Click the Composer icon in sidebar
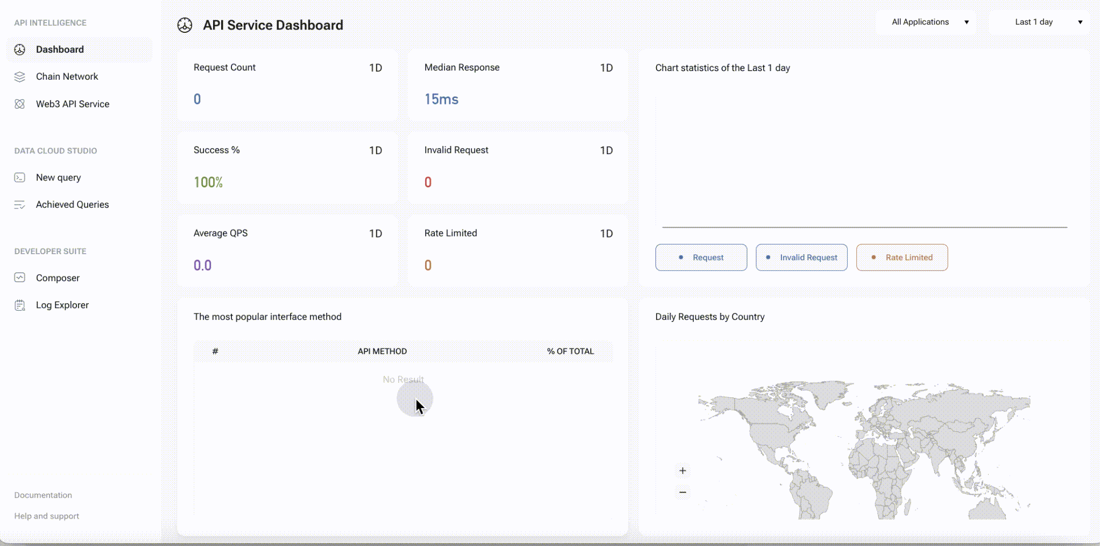The width and height of the screenshot is (1100, 546). click(20, 278)
